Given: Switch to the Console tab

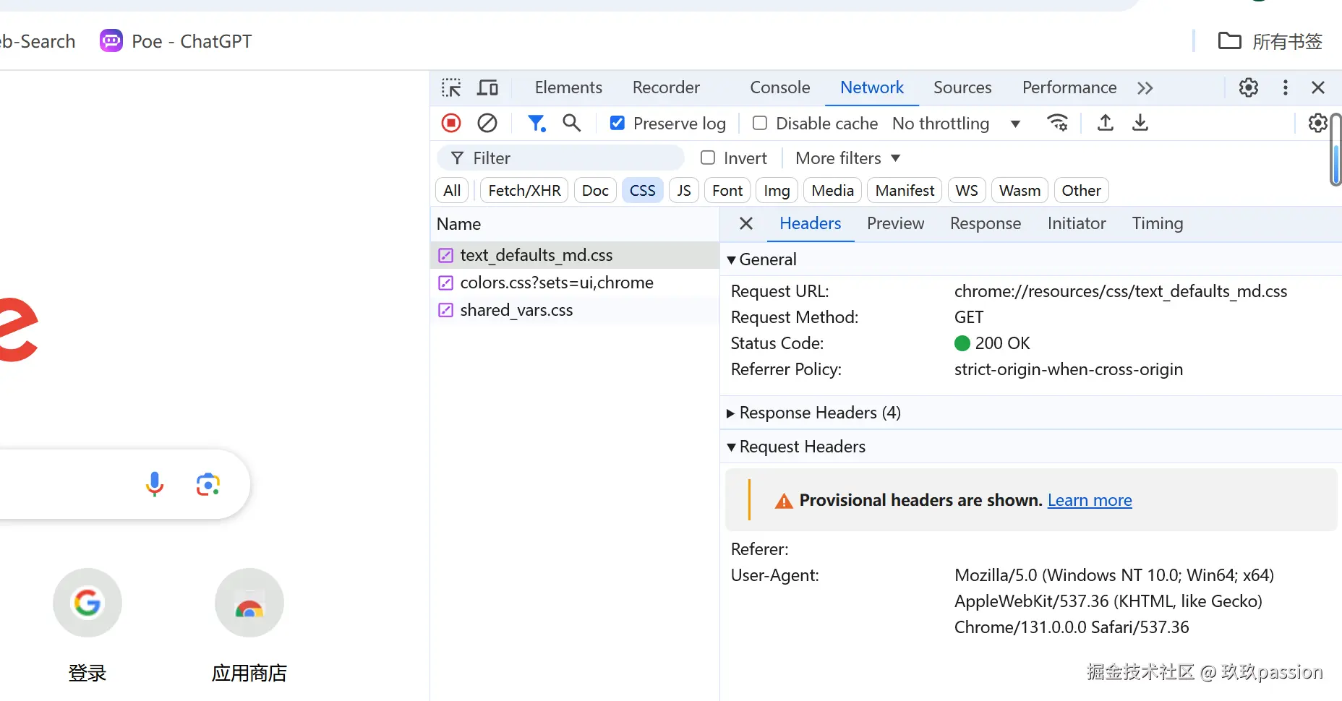Looking at the screenshot, I should 779,87.
